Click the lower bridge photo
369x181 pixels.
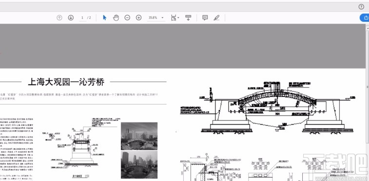[139, 165]
